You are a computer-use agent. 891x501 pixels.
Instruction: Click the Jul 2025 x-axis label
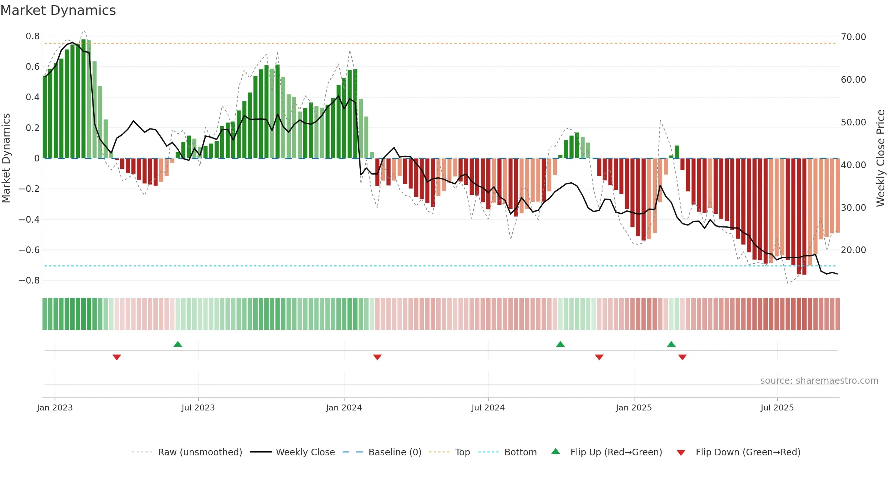[777, 407]
